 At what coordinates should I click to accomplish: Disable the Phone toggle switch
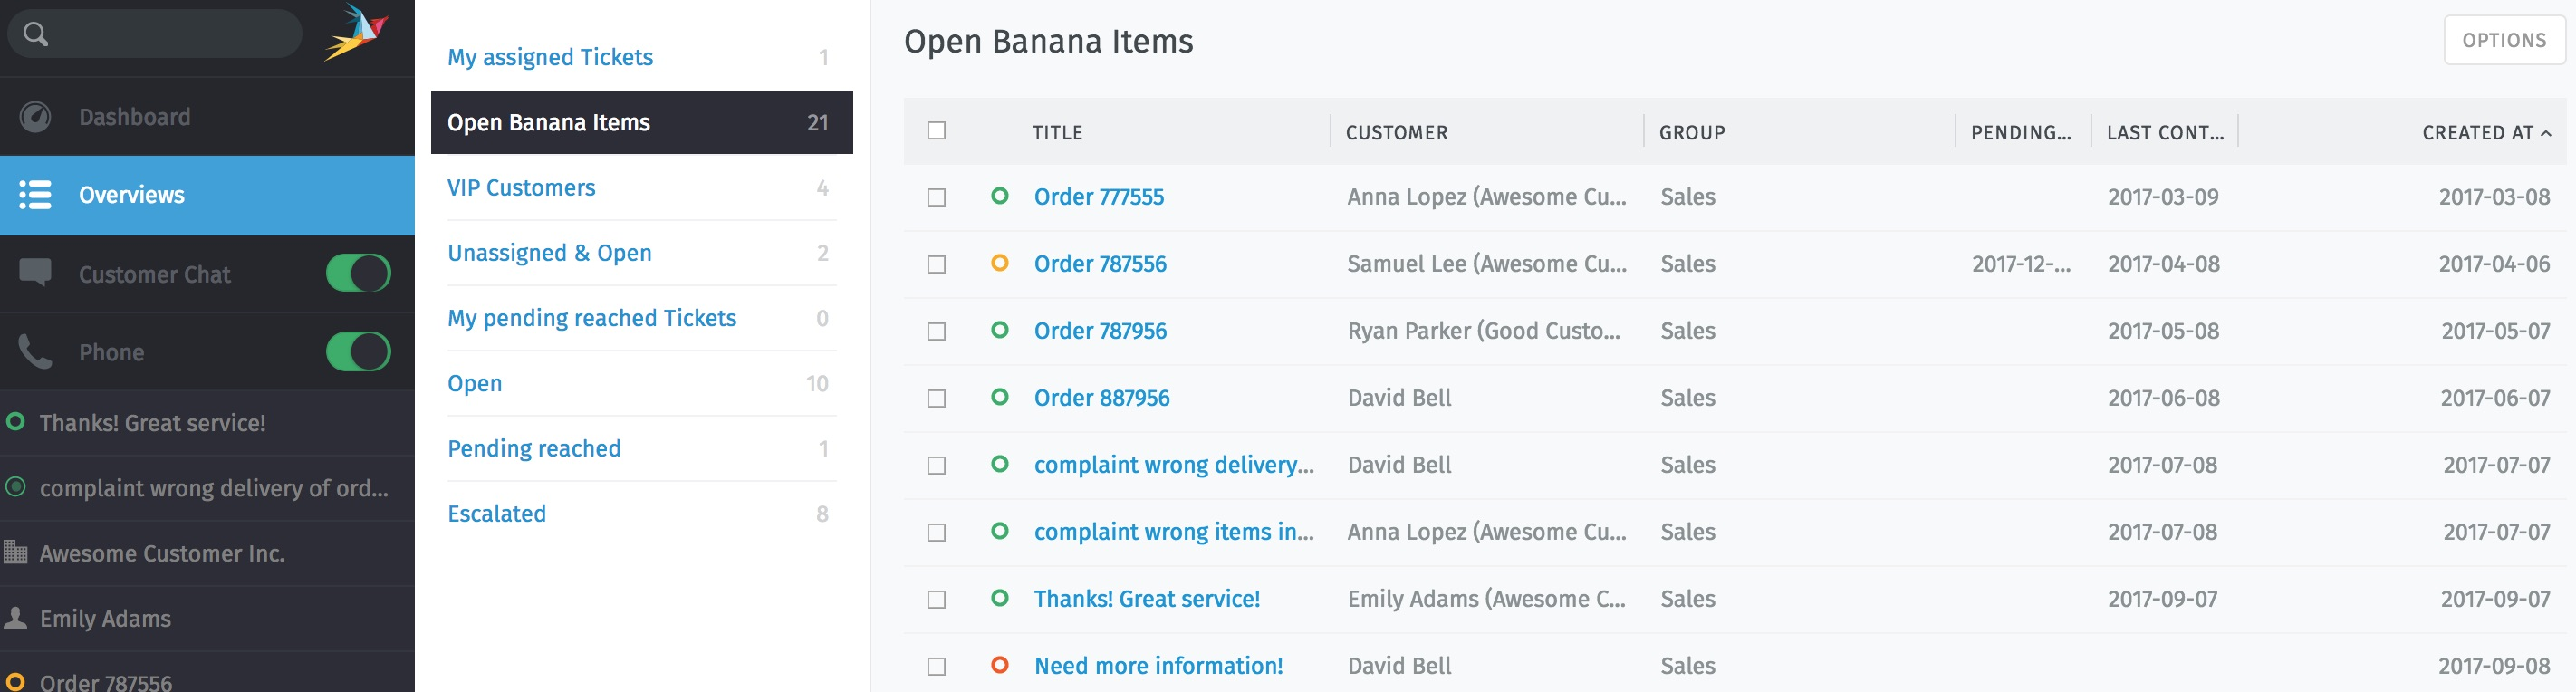coord(358,352)
